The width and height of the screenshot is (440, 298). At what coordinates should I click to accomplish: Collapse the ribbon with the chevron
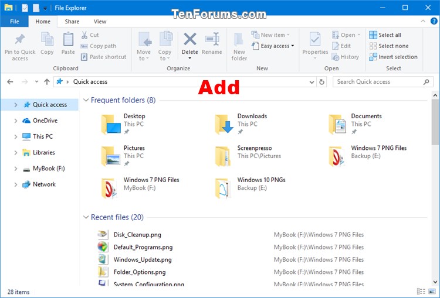[423, 21]
